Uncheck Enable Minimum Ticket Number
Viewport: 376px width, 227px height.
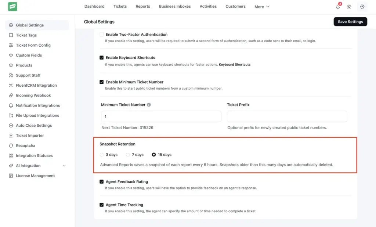point(101,82)
